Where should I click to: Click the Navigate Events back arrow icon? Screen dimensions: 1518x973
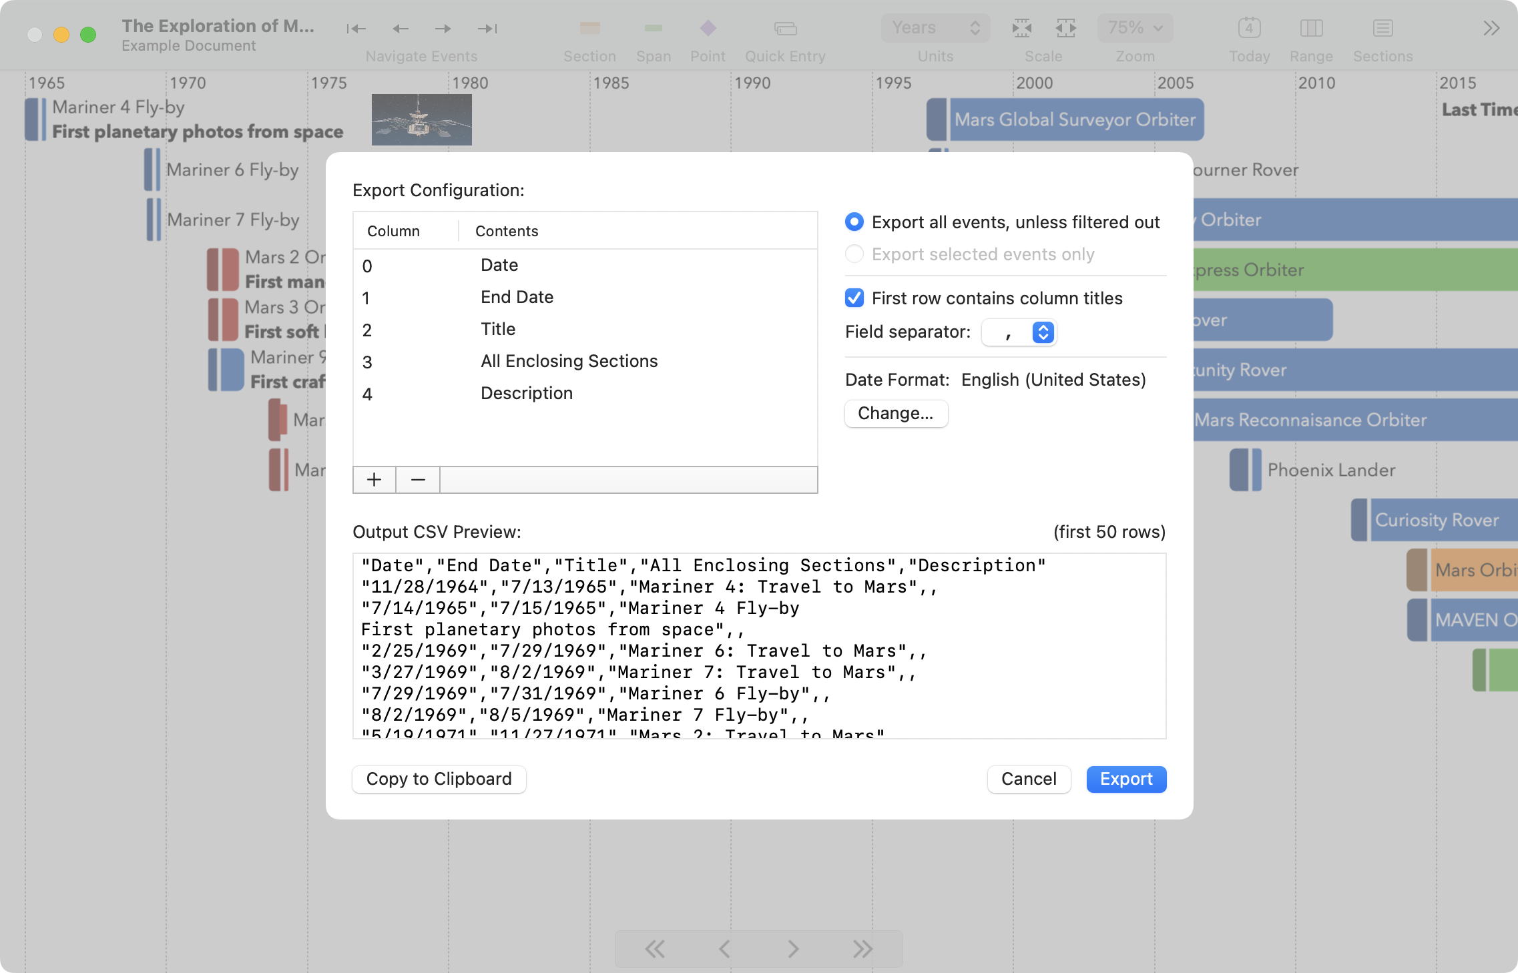[401, 27]
